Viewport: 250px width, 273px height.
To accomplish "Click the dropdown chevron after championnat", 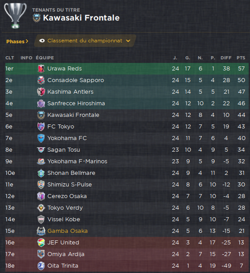I will 128,41.
